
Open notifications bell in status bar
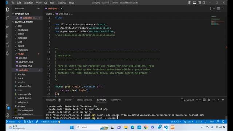tap(223, 122)
